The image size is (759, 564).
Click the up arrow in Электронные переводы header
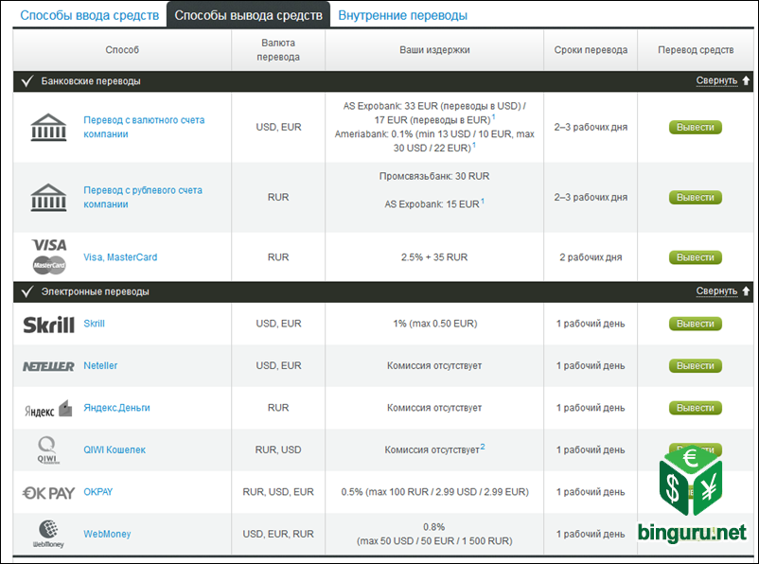tap(746, 291)
